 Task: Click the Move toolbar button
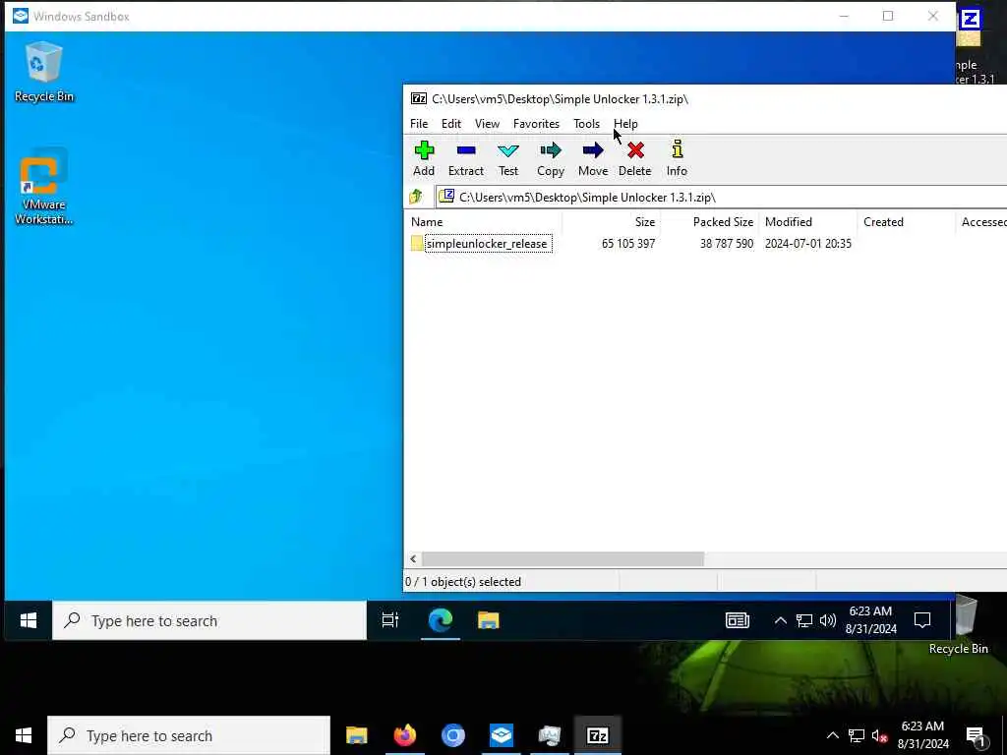click(593, 158)
